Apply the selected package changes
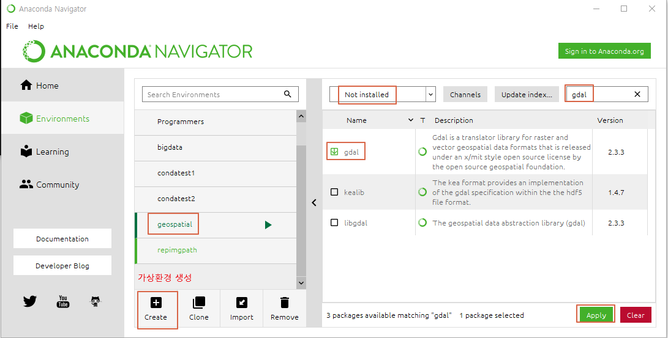 click(596, 315)
